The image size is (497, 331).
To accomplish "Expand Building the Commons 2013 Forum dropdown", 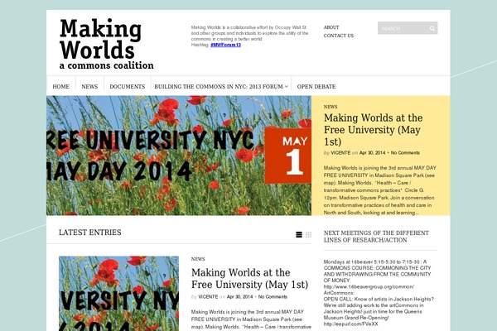I will tap(287, 86).
